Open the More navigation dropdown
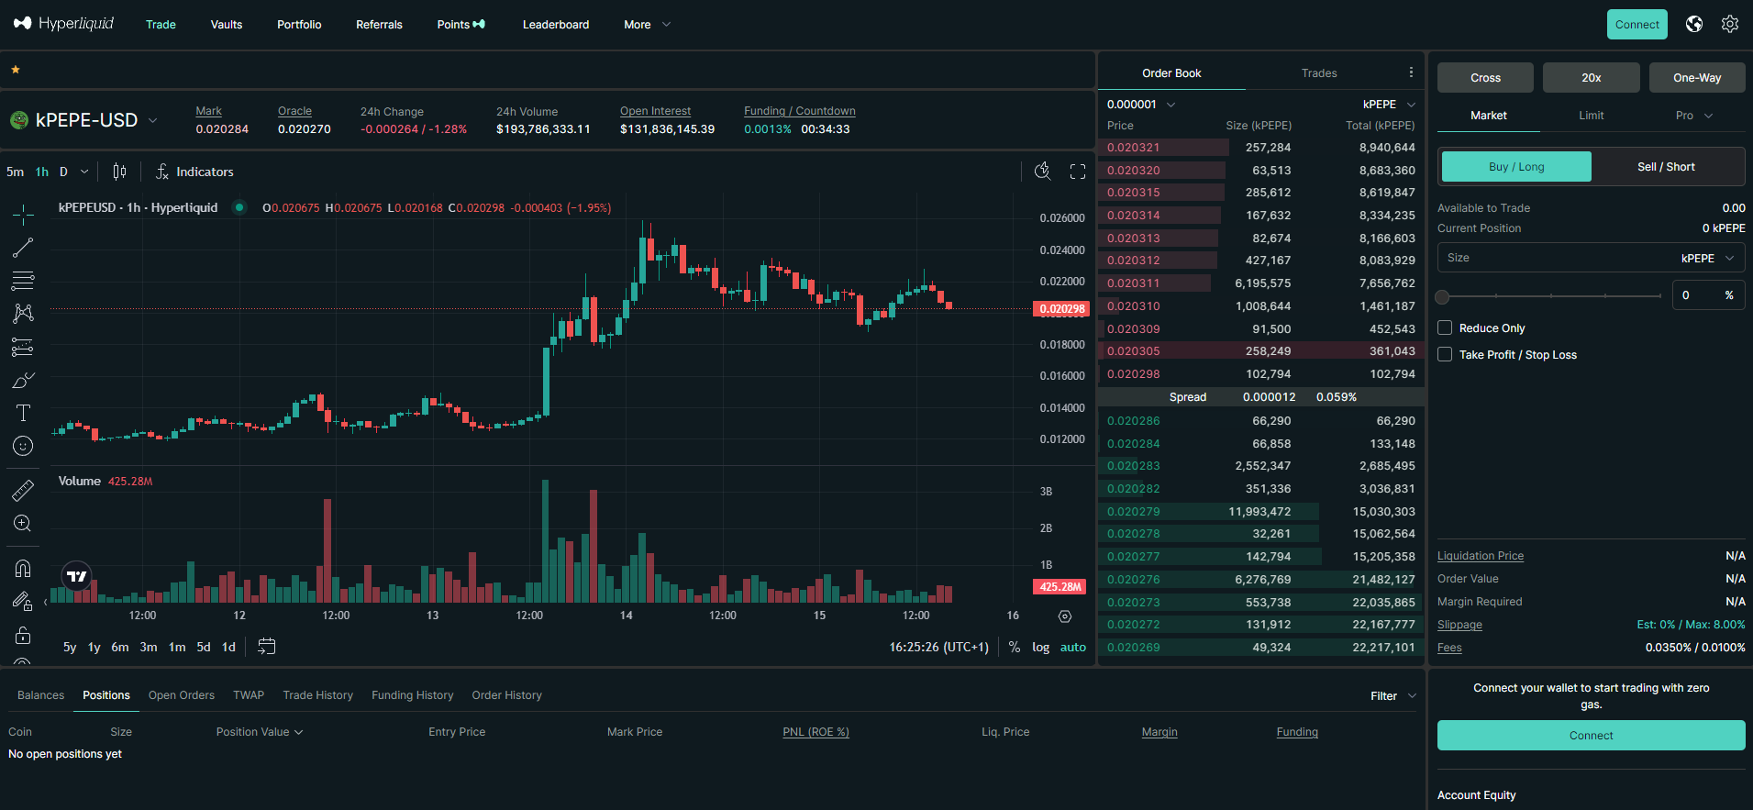This screenshot has height=810, width=1753. 647,25
